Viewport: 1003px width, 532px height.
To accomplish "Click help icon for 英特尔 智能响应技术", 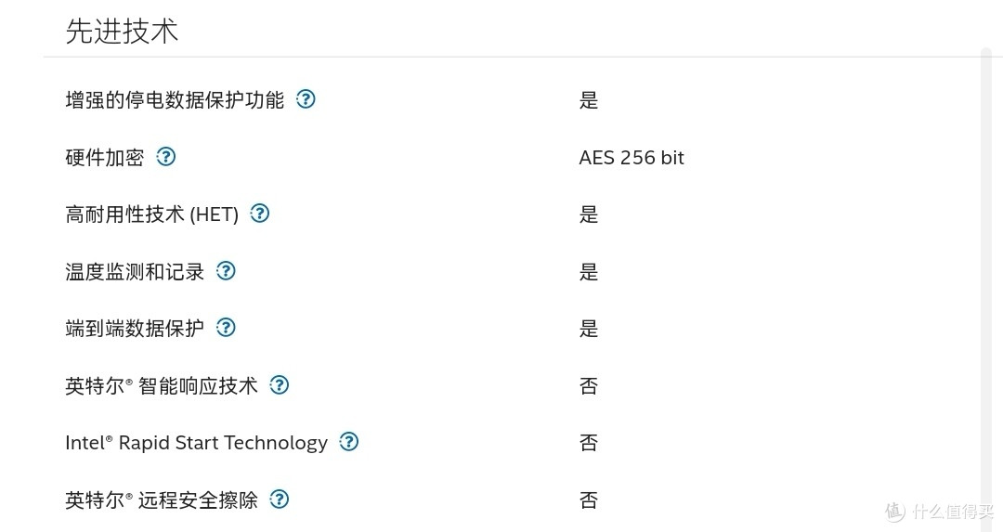I will [279, 385].
